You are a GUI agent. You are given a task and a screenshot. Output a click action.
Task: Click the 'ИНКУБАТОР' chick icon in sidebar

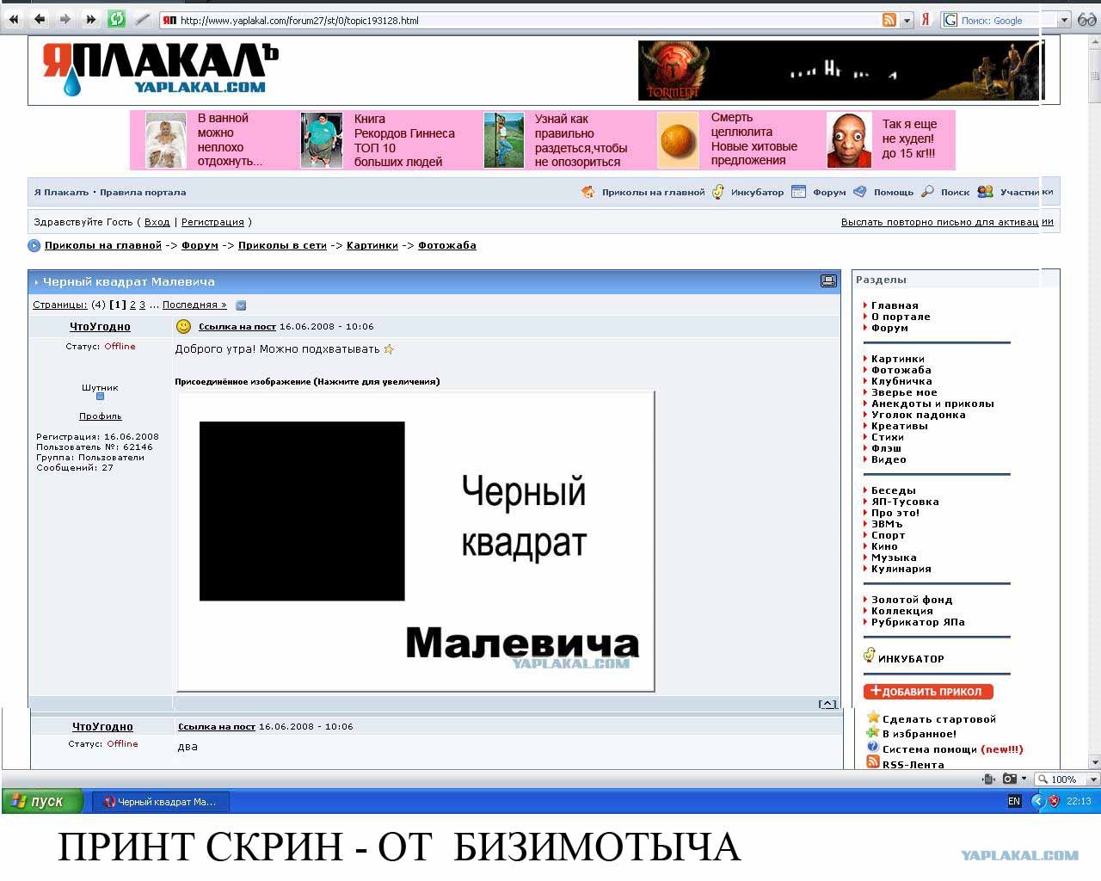(870, 656)
